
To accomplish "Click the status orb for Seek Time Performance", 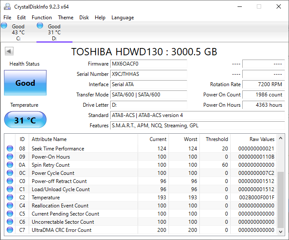I will [x=10, y=148].
